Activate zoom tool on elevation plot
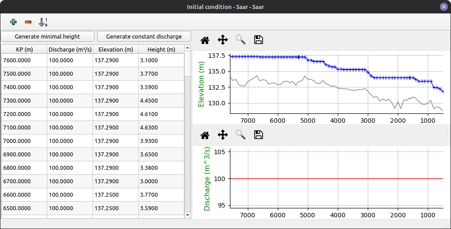This screenshot has width=451, height=229. point(241,40)
